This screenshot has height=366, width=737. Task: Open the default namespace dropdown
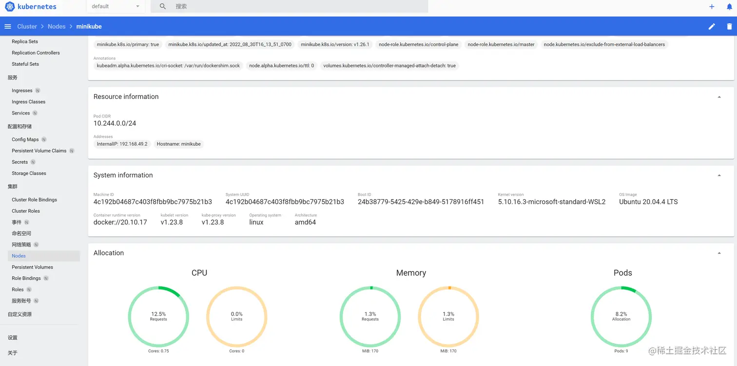point(116,6)
